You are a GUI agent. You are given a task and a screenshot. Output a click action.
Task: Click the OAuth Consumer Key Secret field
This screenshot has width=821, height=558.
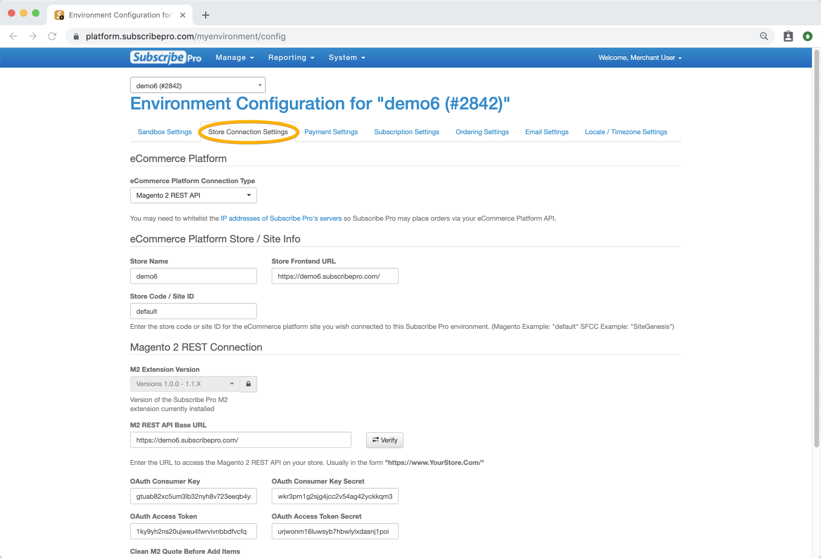[x=335, y=496]
